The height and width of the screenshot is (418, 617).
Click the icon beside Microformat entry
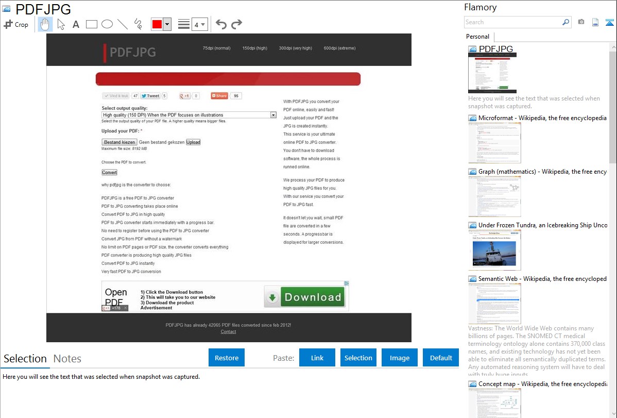click(472, 118)
